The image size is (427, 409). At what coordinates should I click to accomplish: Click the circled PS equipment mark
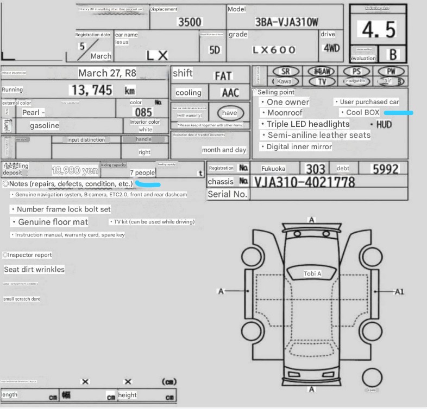coord(356,71)
